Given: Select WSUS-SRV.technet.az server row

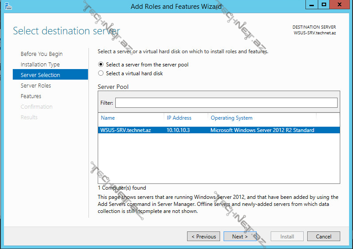Looking at the screenshot, I should [x=126, y=130].
